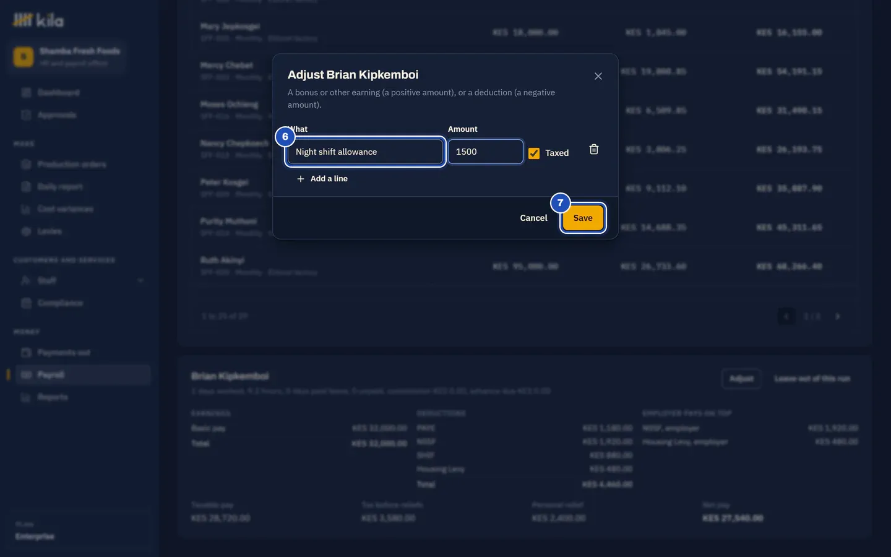Select the Ruth Akinyi row

pyautogui.click(x=525, y=266)
